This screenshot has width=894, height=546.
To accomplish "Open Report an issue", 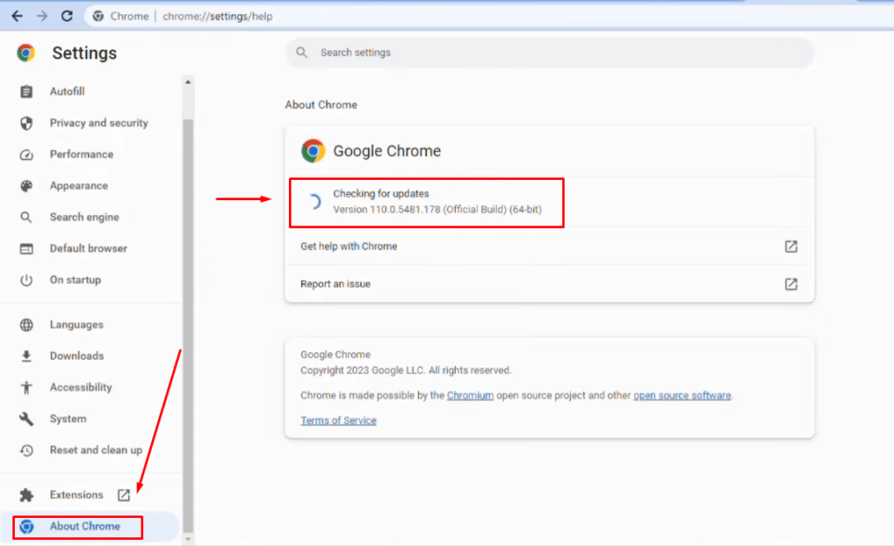I will point(549,284).
